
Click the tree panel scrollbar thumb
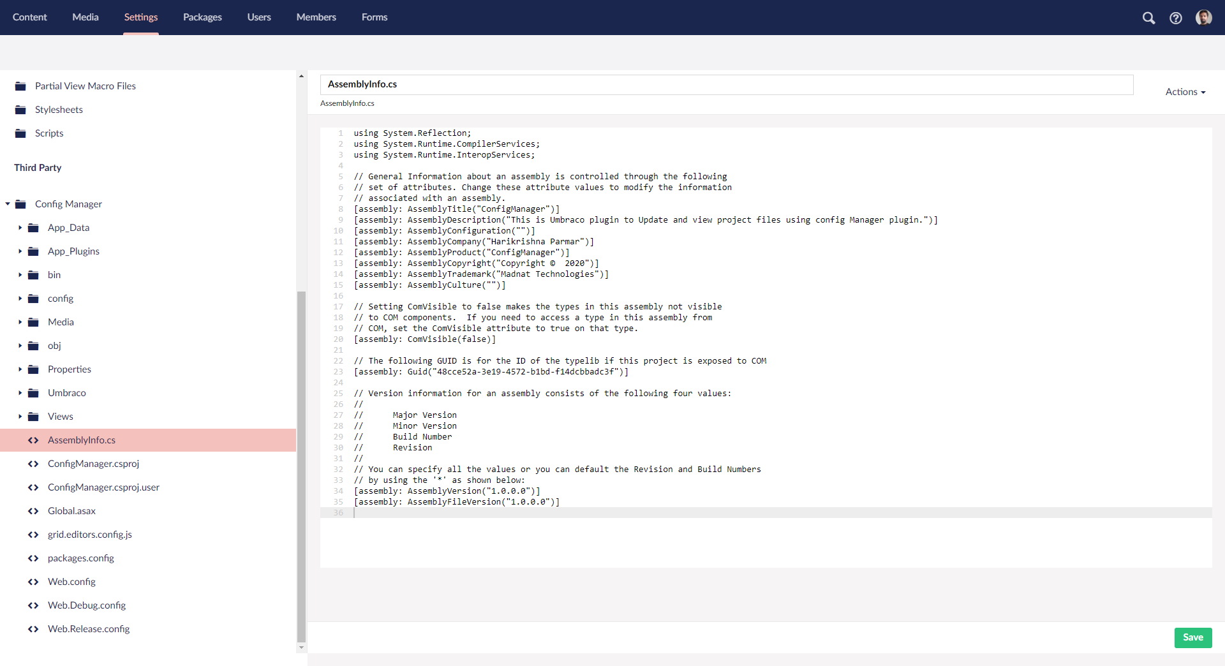pyautogui.click(x=301, y=467)
